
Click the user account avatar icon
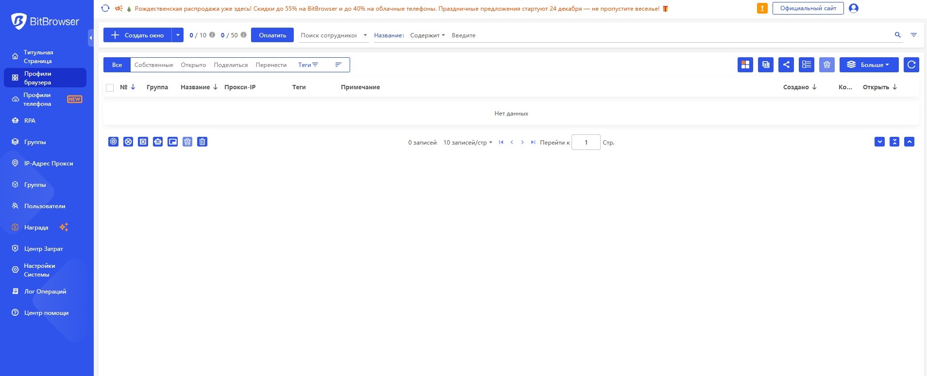(853, 8)
